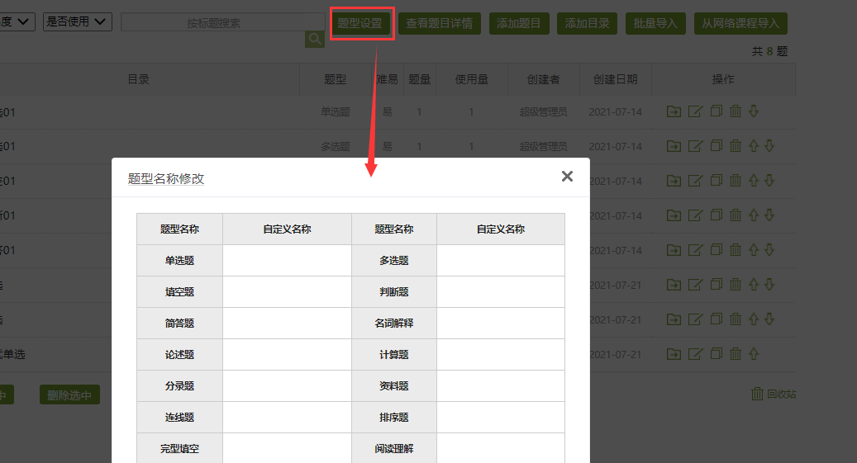Open the 是否使用 dropdown

click(77, 21)
